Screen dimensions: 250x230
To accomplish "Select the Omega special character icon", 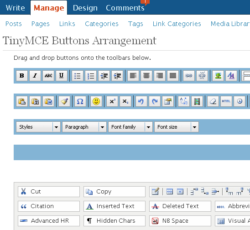I will 80,101.
